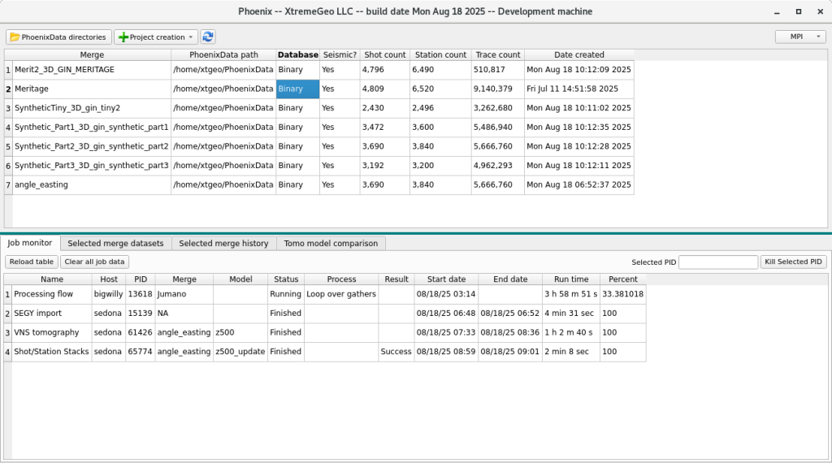The image size is (832, 463).
Task: Switch to Job monitor tab
Action: (x=30, y=243)
